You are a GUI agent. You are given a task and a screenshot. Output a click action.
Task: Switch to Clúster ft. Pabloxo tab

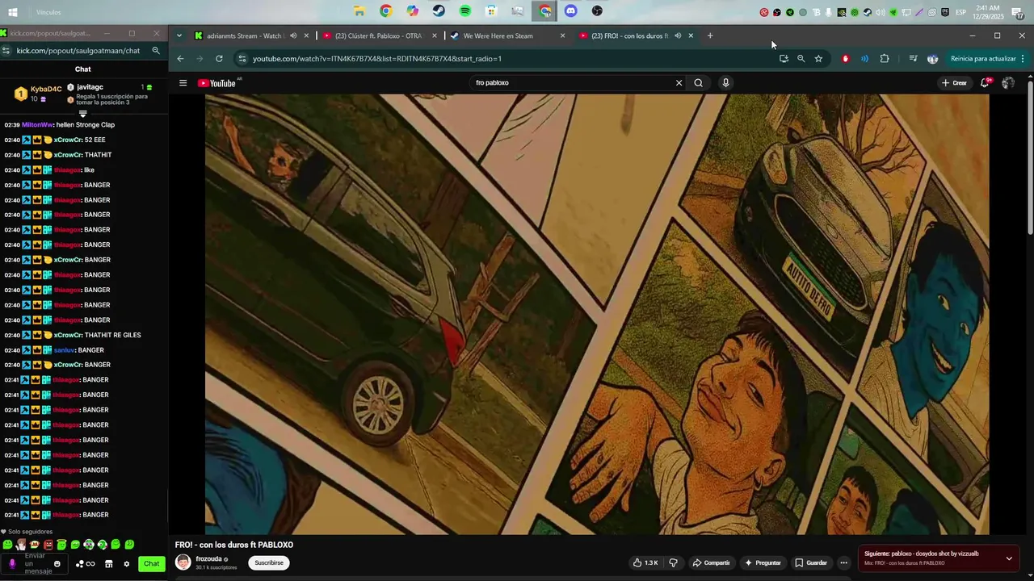pos(378,36)
